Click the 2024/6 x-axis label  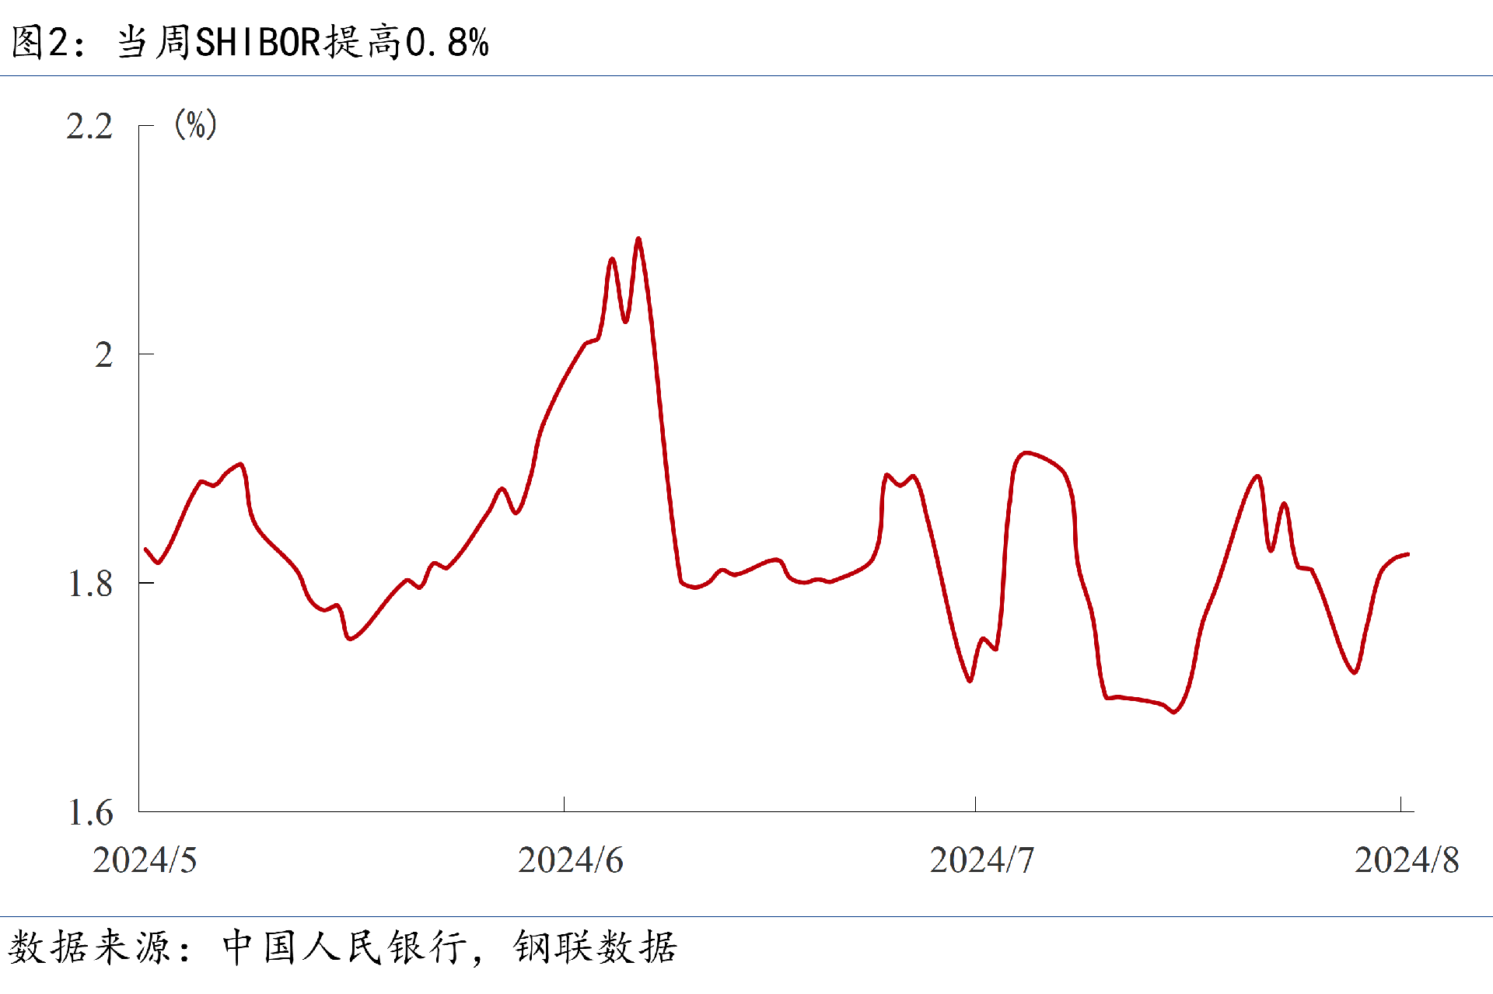click(571, 860)
